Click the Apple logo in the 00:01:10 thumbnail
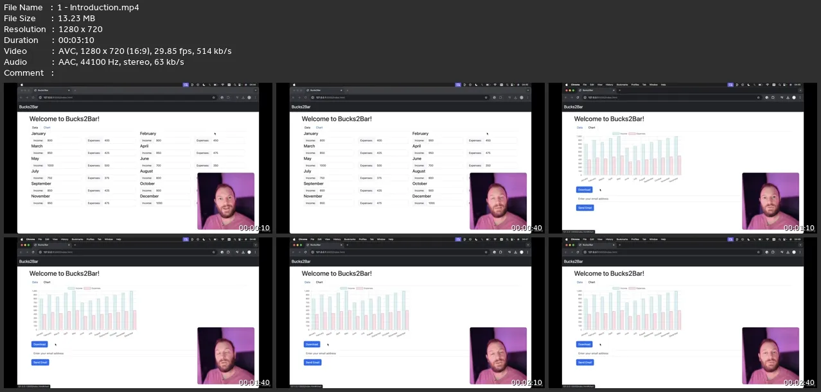 pyautogui.click(x=565, y=85)
